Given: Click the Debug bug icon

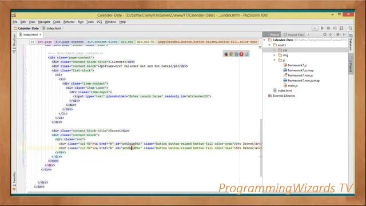Looking at the screenshot, I should click(328, 28).
